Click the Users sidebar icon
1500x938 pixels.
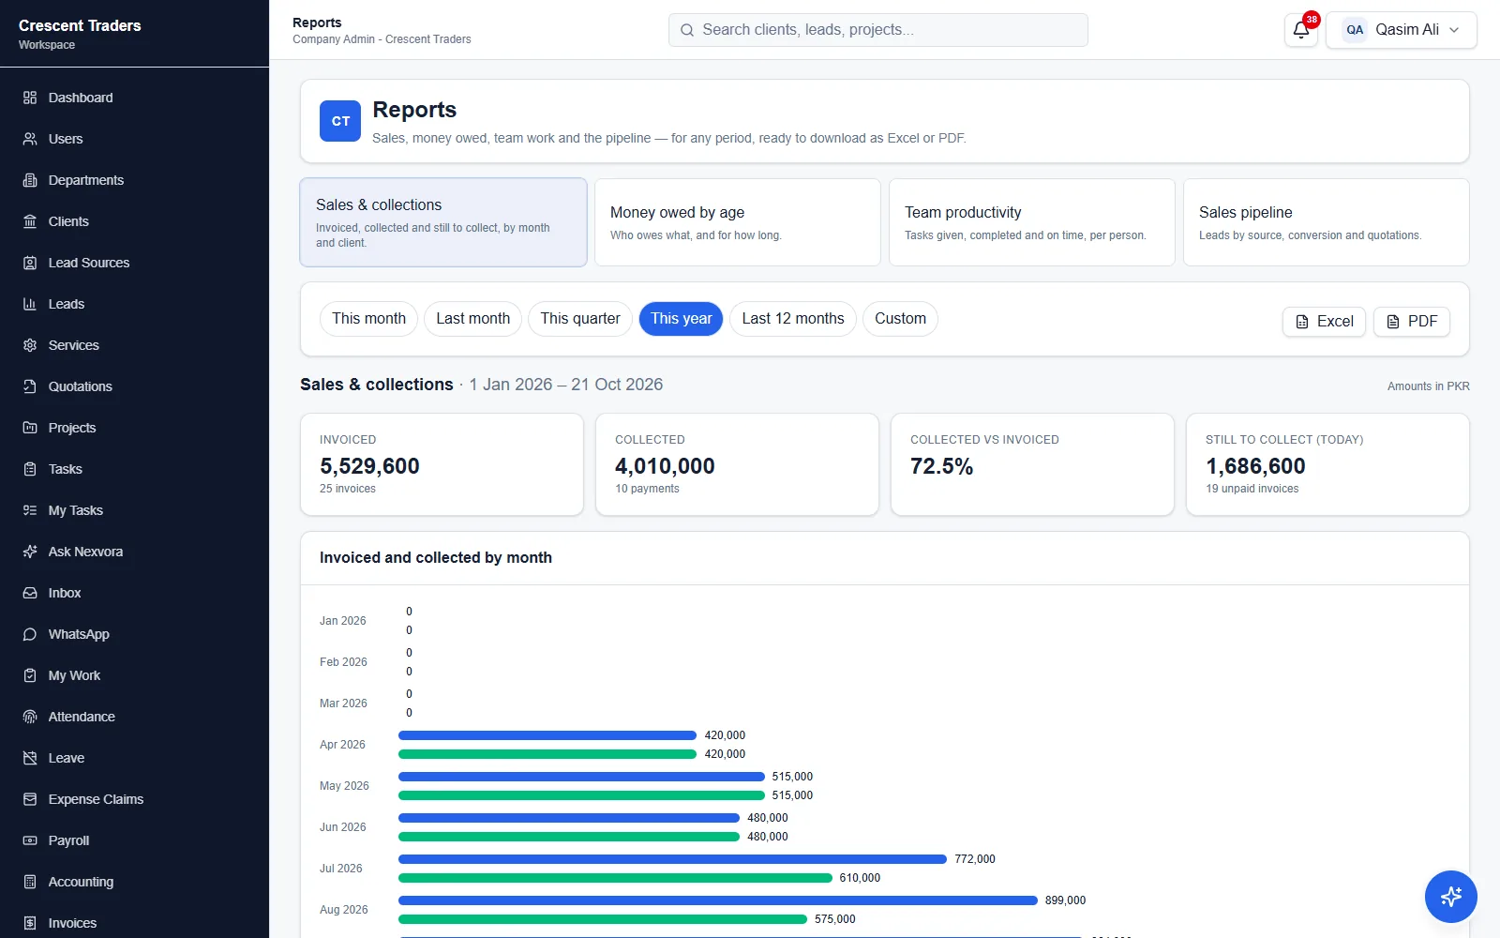(x=30, y=139)
